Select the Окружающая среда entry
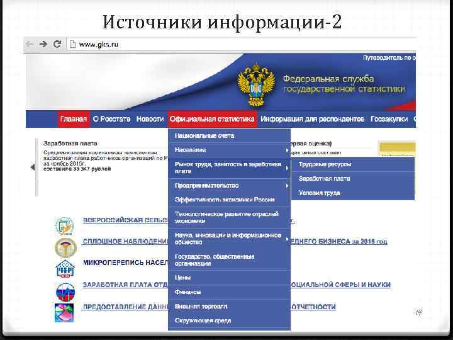The width and height of the screenshot is (453, 340). coord(229,320)
